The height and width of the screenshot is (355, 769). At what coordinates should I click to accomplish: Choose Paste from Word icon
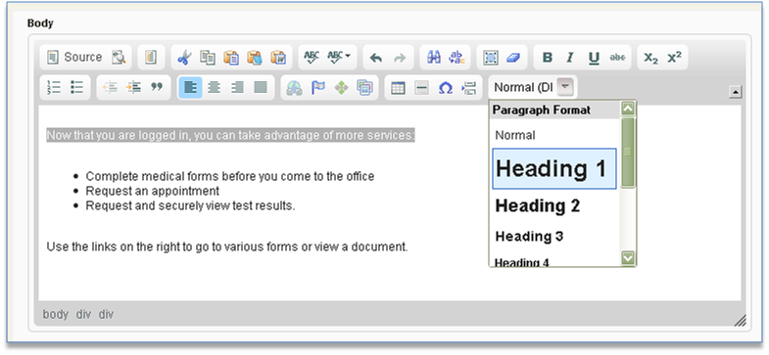(278, 58)
